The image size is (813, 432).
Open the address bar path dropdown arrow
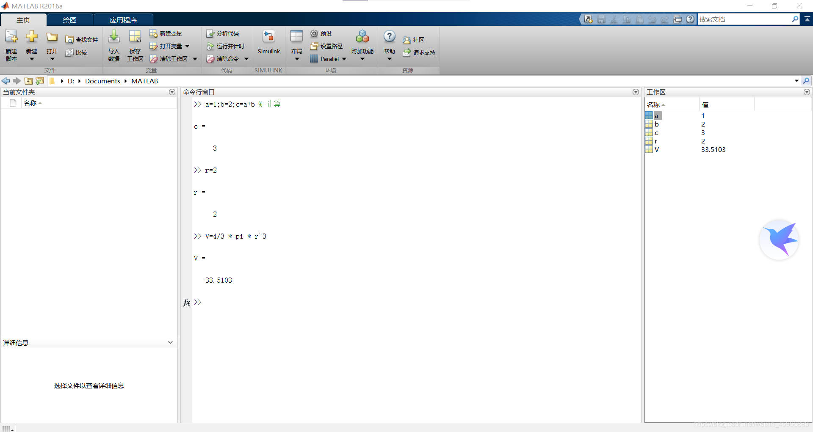(x=796, y=81)
